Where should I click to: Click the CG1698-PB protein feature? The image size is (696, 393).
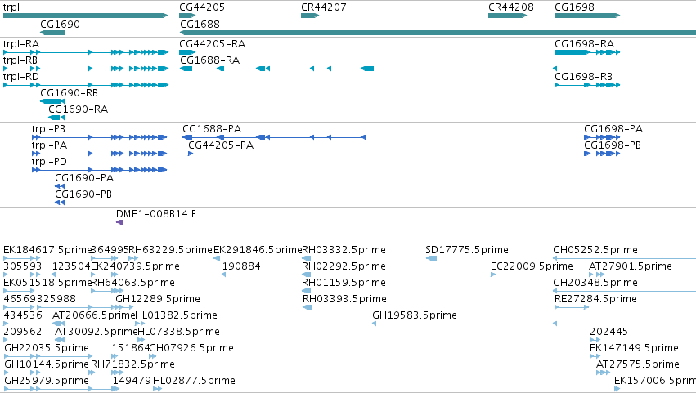(602, 154)
